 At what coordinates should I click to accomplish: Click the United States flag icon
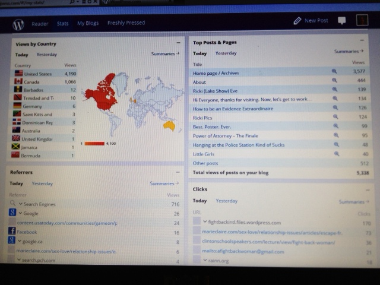pos(18,74)
